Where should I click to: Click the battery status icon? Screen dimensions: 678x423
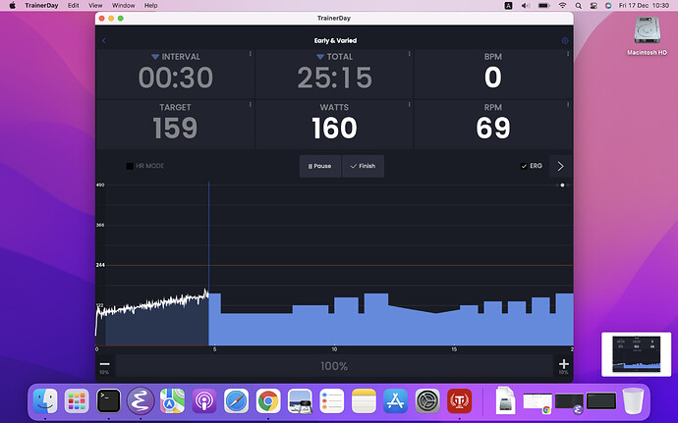(x=544, y=6)
